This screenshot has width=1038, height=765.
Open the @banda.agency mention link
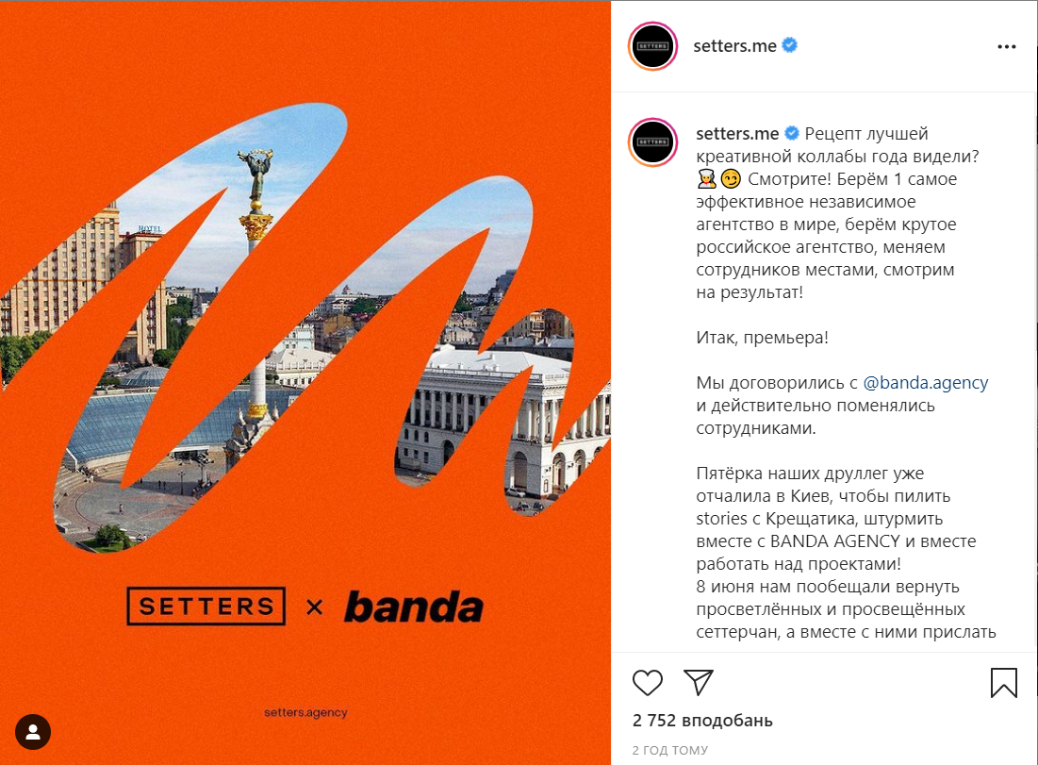[926, 383]
